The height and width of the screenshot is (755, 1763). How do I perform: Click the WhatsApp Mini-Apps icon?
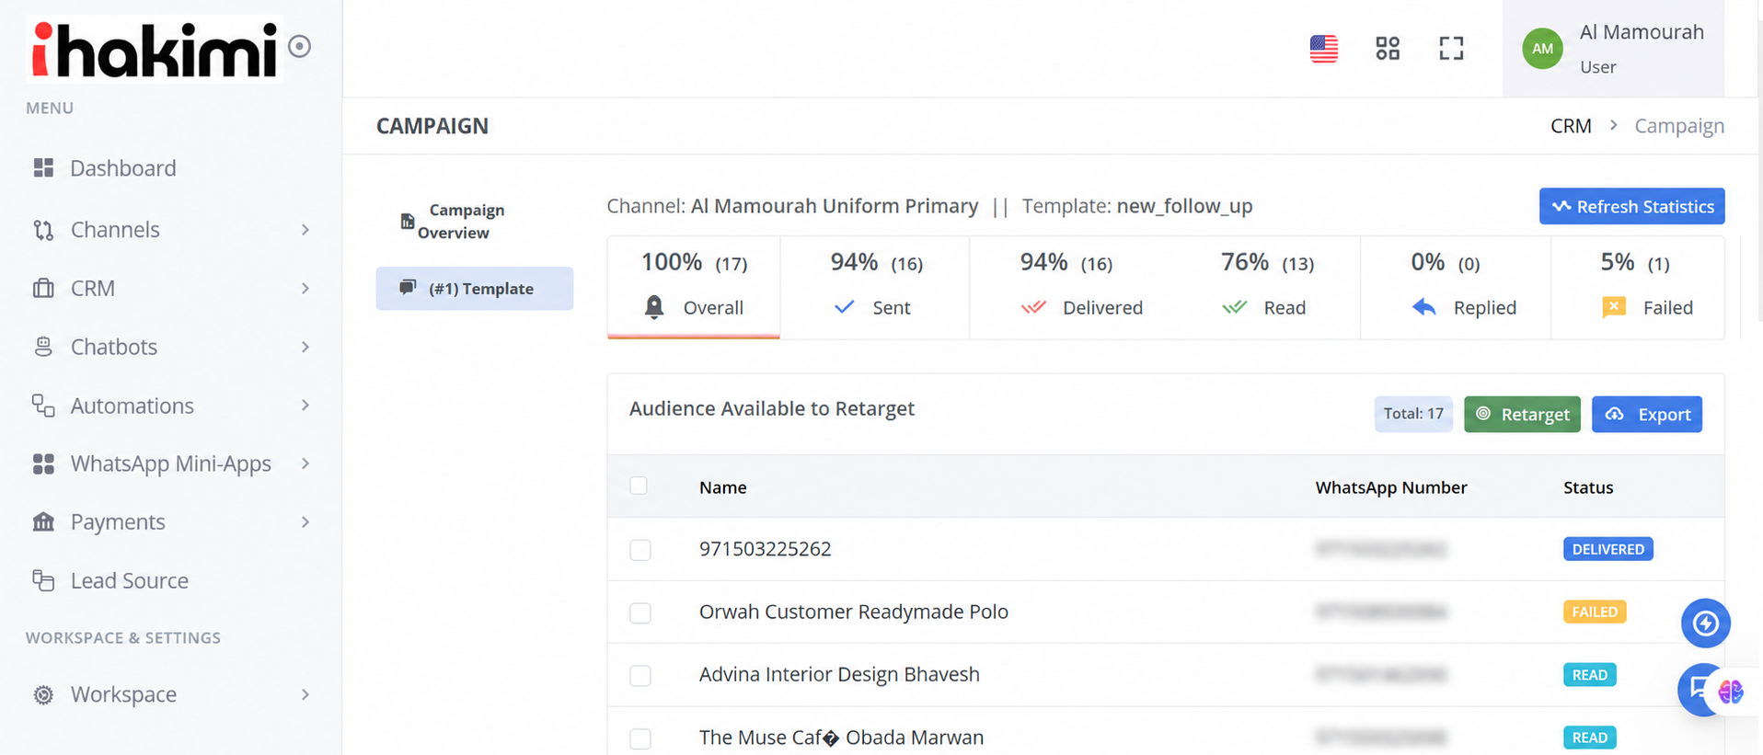[43, 463]
